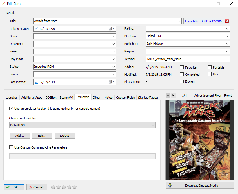This screenshot has width=238, height=194.
Task: Expand the Choose an Emulator dropdown
Action: [153, 125]
